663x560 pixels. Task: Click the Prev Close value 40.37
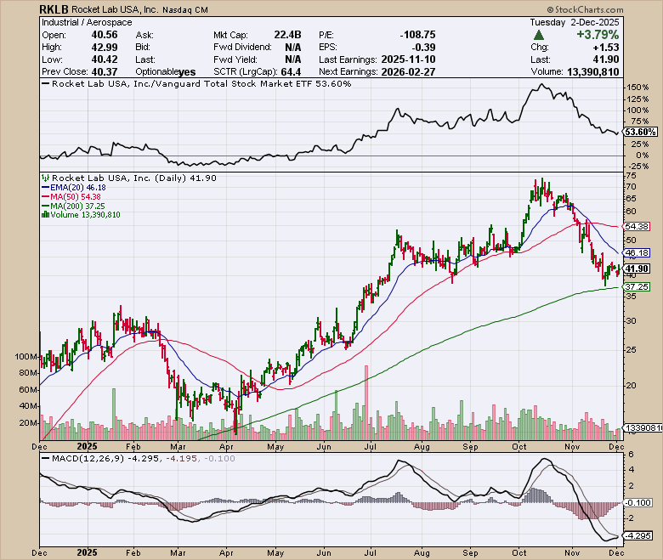click(x=105, y=71)
